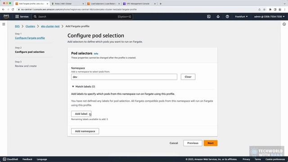Toggle the browser side panel icon
The height and width of the screenshot is (162, 288).
(275, 9)
